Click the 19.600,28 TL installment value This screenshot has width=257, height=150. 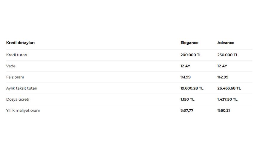[192, 88]
